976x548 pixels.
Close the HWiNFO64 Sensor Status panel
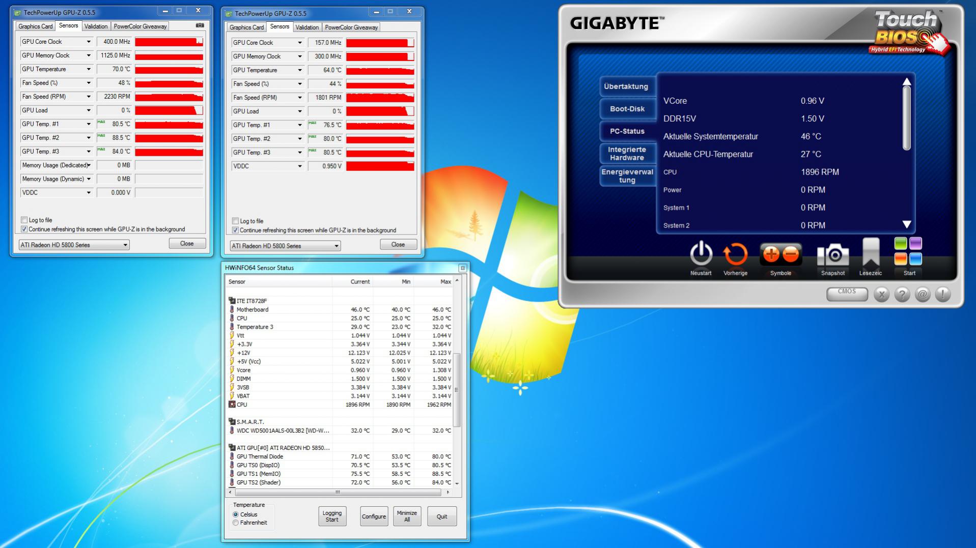pos(462,268)
